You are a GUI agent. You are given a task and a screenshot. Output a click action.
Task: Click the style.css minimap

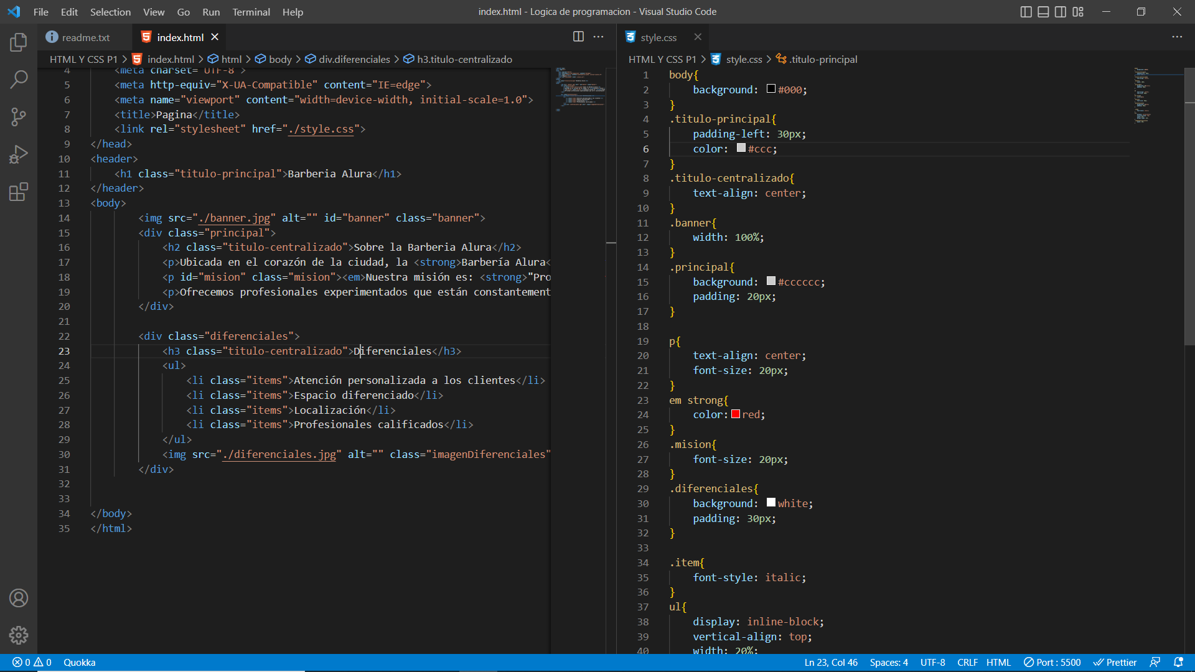pyautogui.click(x=1158, y=96)
